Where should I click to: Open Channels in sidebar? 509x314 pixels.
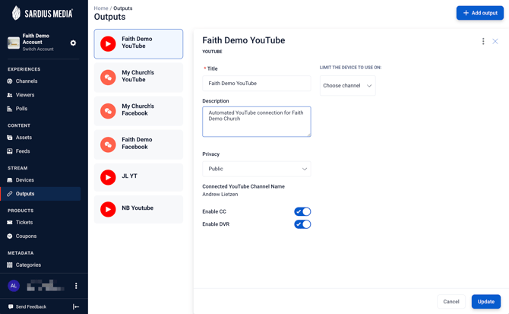(x=27, y=81)
